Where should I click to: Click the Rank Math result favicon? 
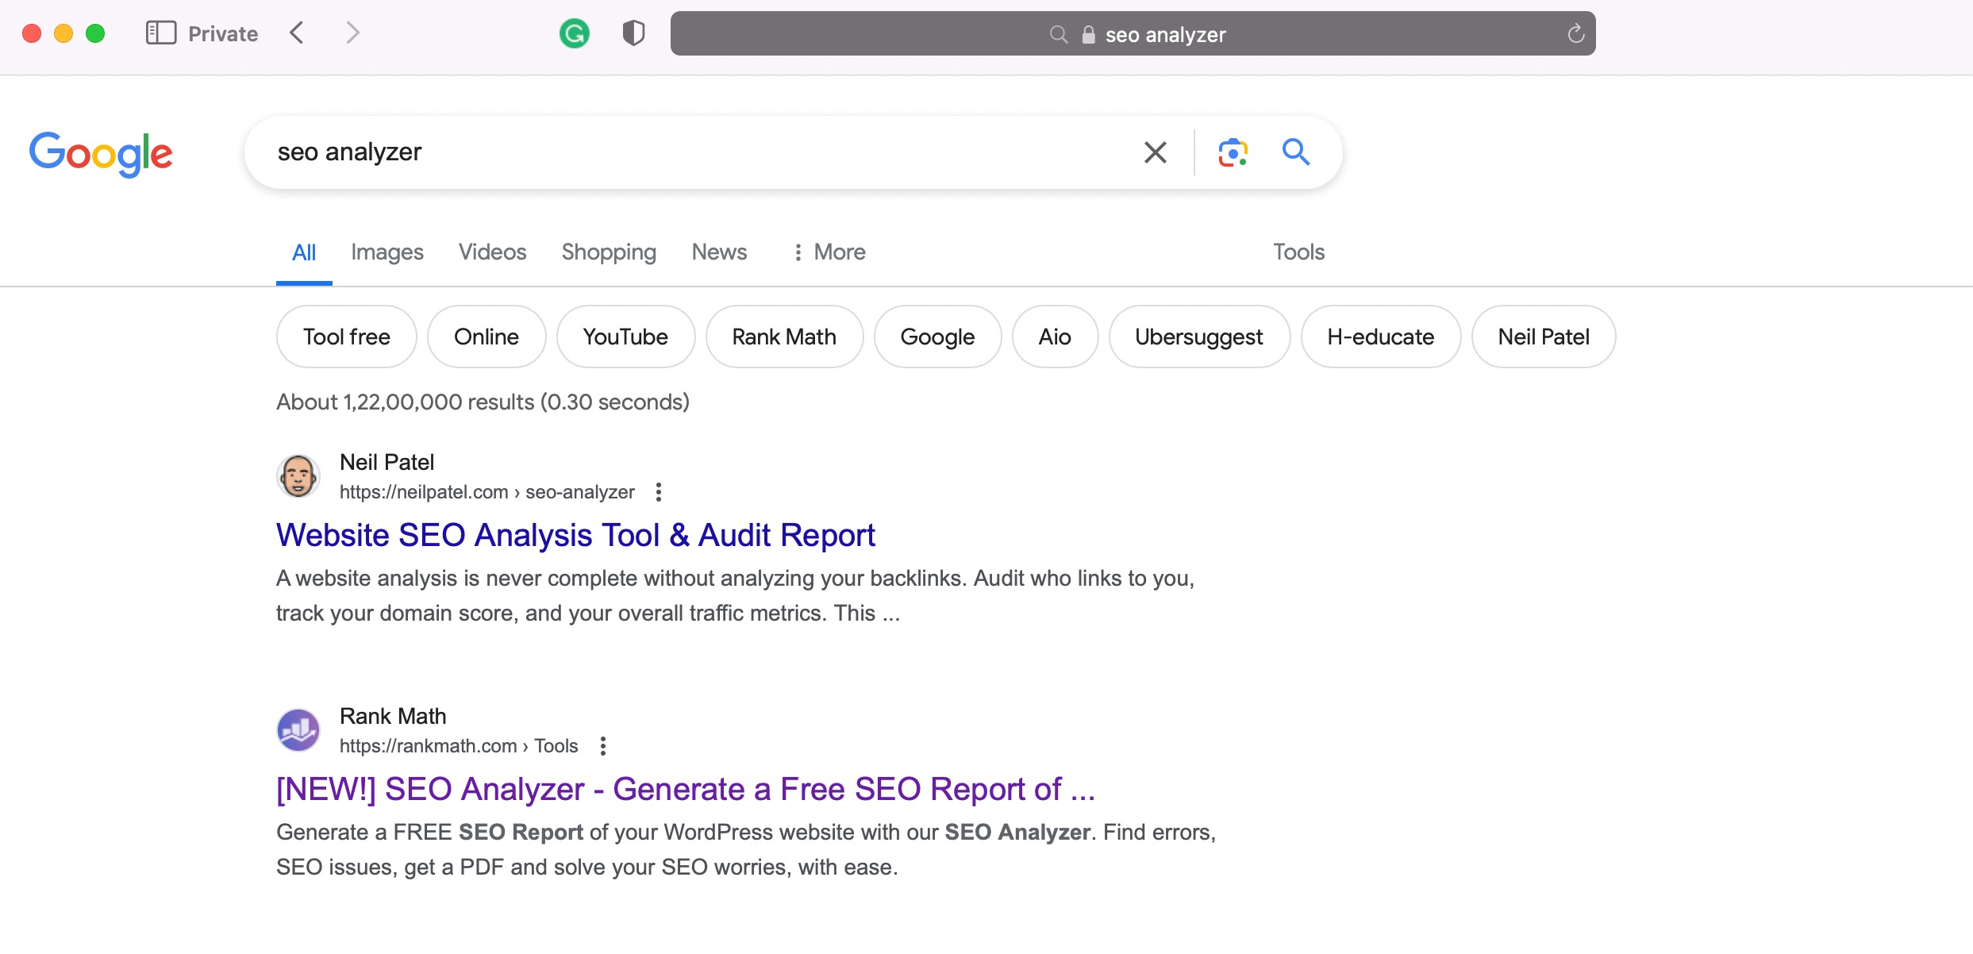tap(298, 729)
